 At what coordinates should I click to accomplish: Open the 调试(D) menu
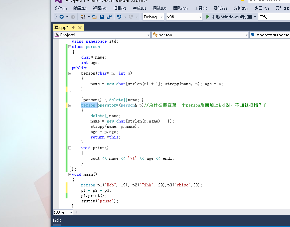point(159,8)
